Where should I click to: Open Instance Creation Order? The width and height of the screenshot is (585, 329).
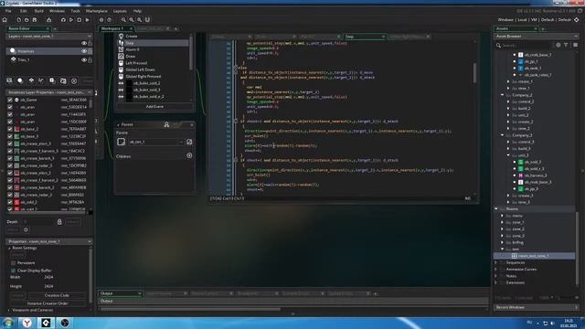pos(48,303)
